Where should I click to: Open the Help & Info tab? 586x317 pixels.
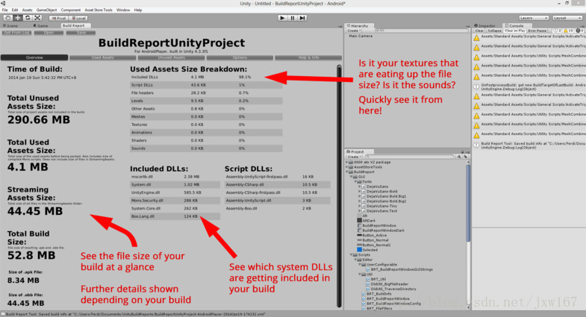(308, 57)
